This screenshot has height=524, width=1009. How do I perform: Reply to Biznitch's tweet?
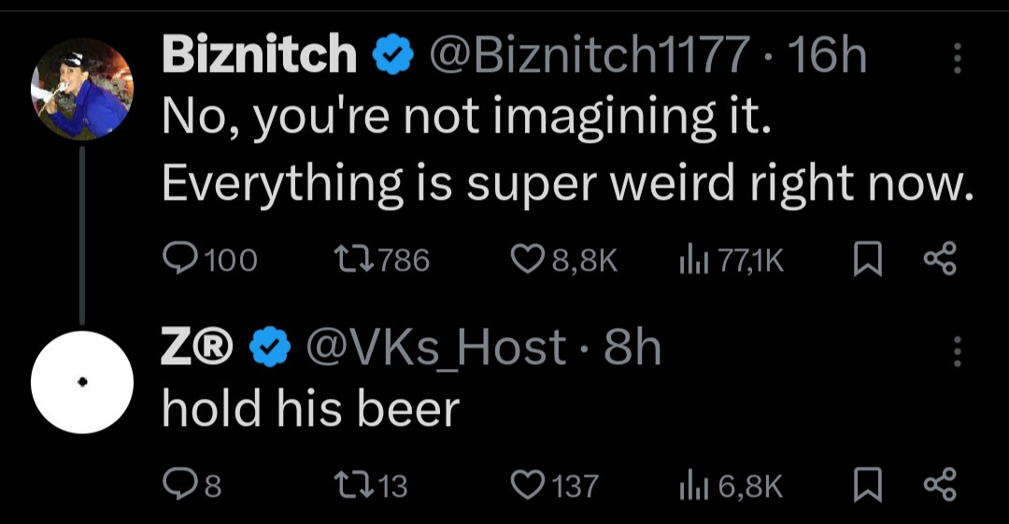[179, 260]
